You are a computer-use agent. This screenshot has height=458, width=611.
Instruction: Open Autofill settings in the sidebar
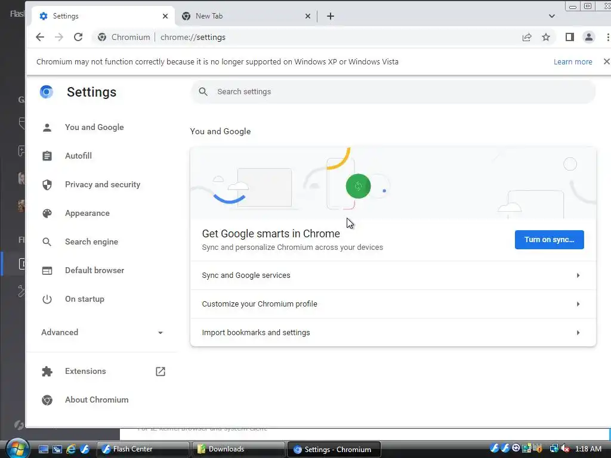coord(78,156)
